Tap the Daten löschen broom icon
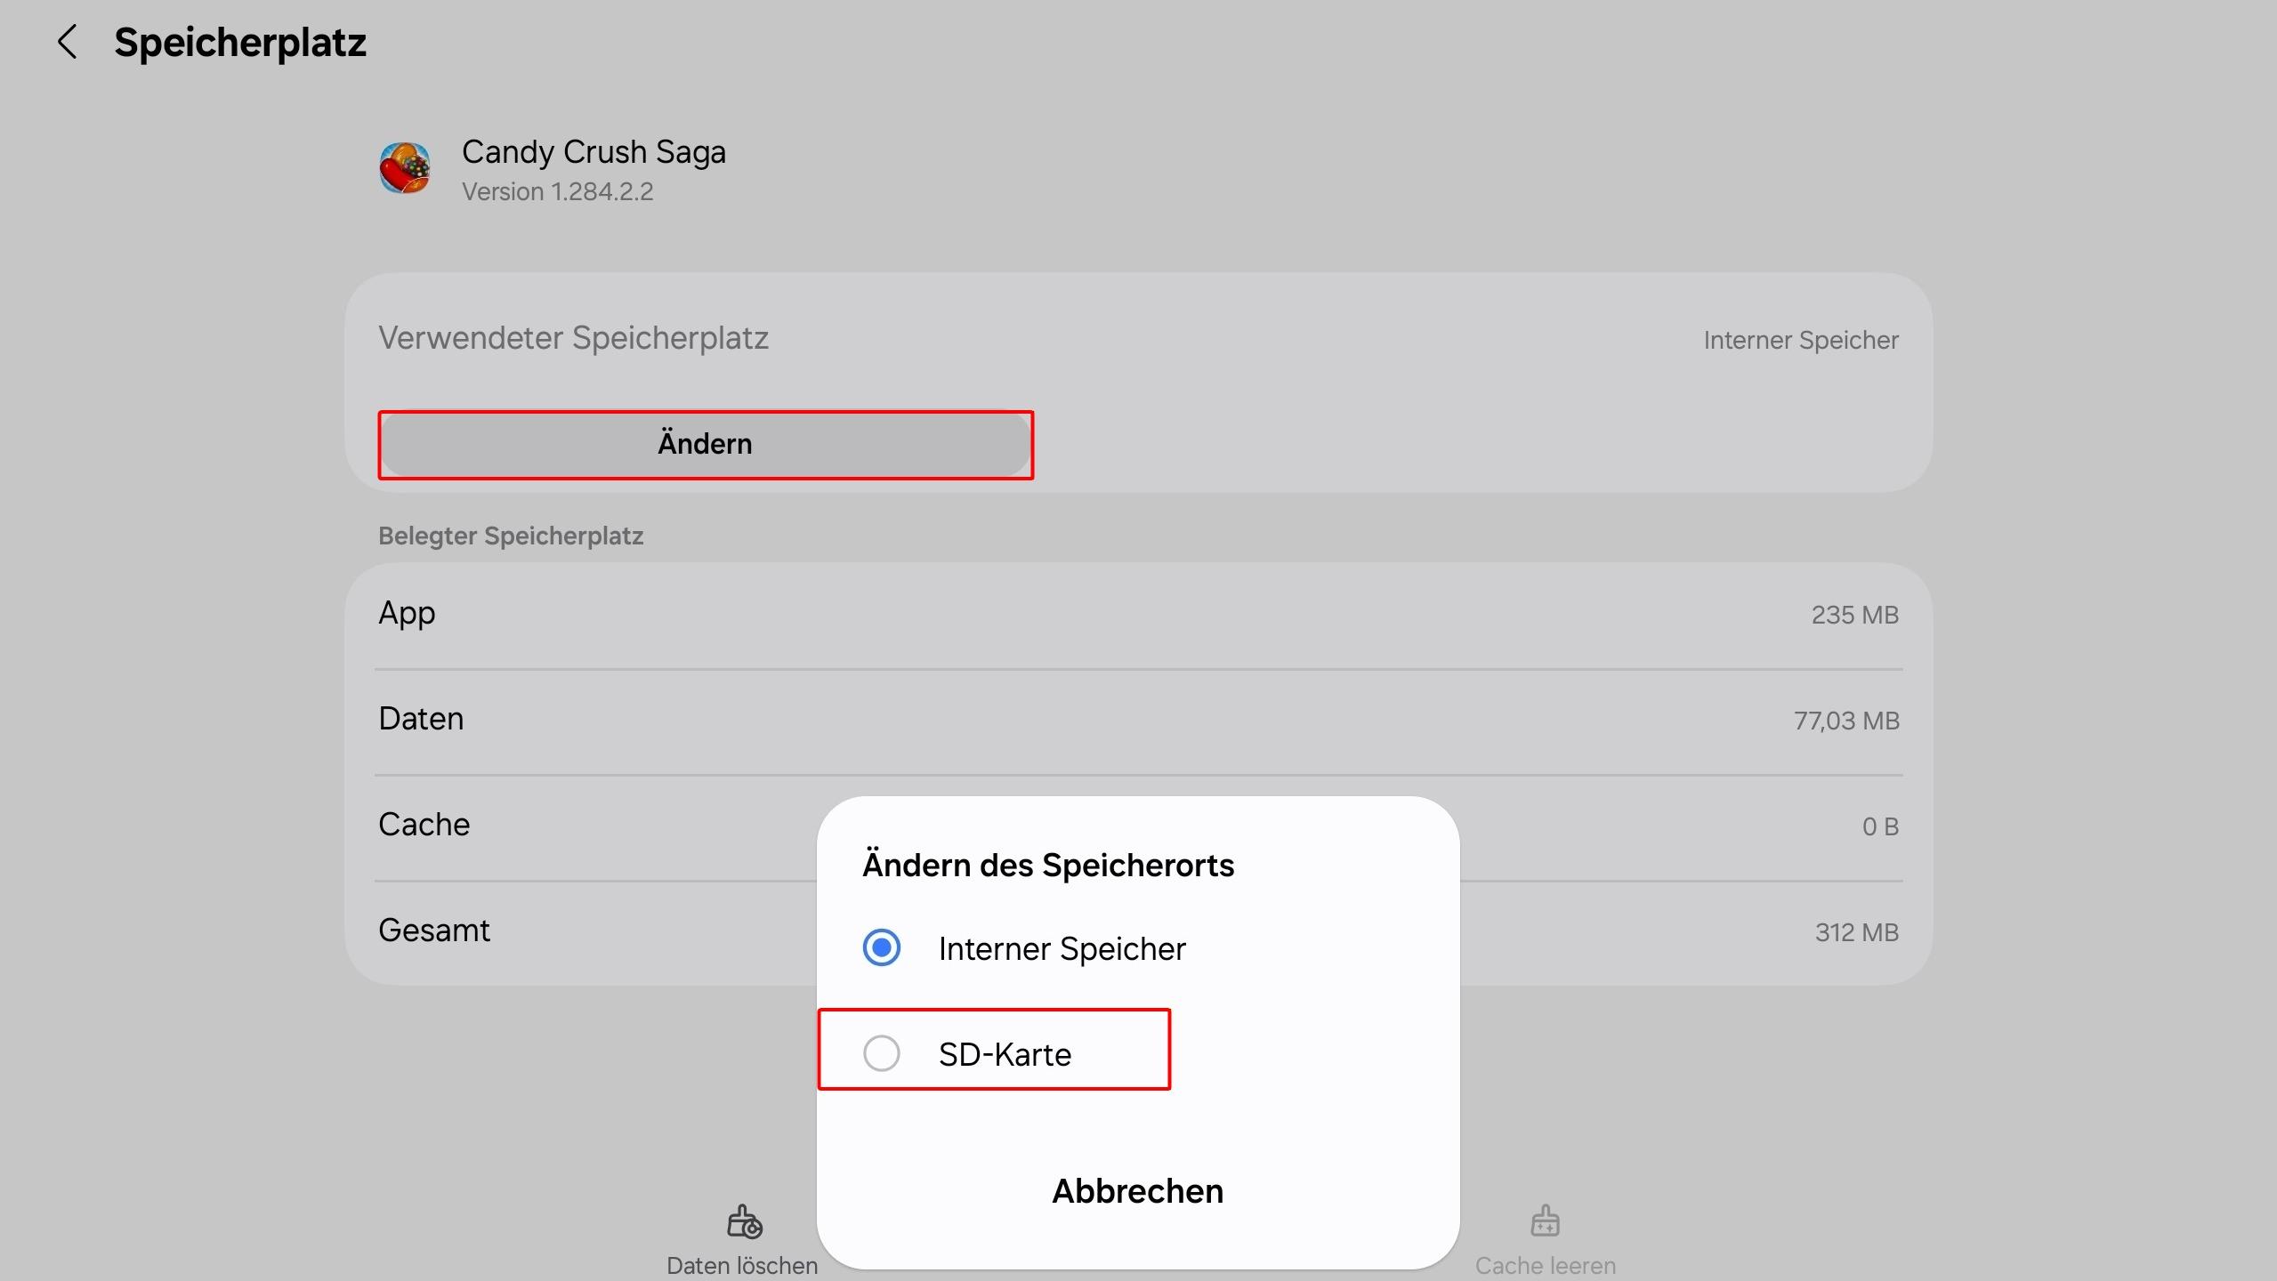Screen dimensions: 2277x1281 tap(744, 1221)
